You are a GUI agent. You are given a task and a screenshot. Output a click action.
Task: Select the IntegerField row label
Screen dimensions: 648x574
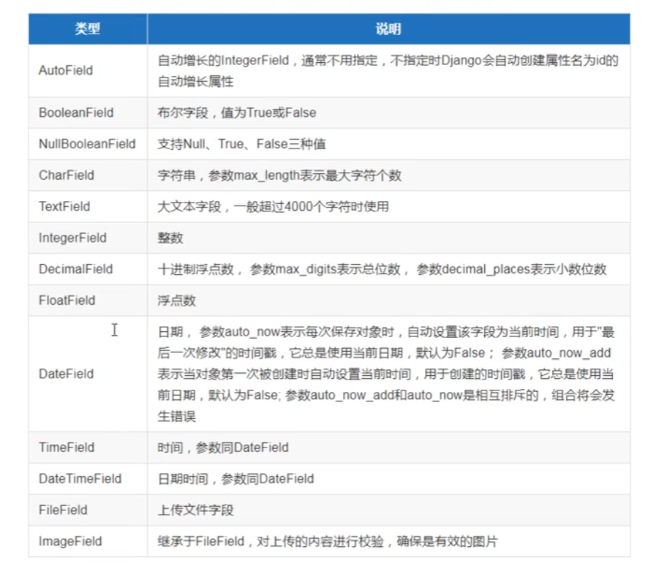69,238
